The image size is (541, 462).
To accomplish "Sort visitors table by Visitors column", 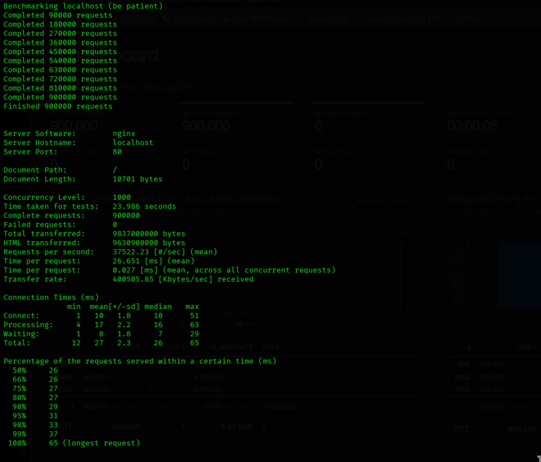I will point(168,347).
